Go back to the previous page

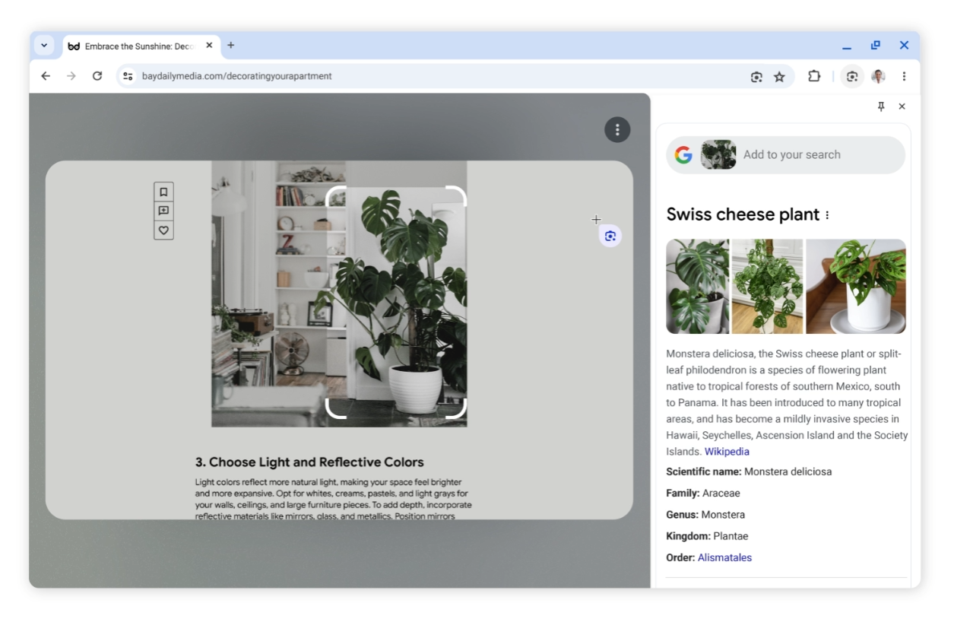46,76
